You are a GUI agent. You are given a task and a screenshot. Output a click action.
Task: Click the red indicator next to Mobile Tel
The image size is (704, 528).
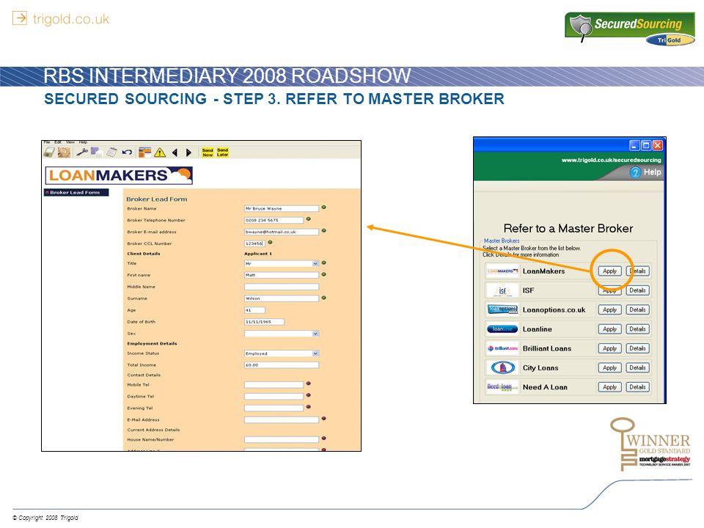pyautogui.click(x=309, y=384)
